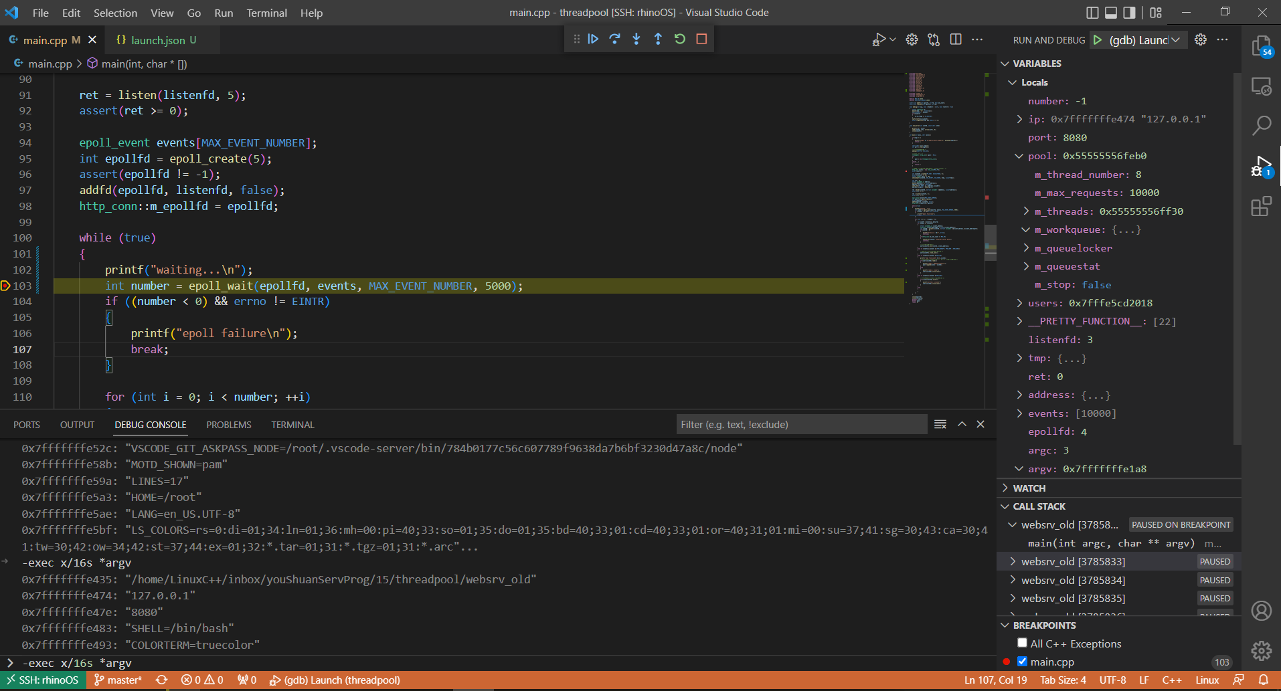
Task: Expand websrv_old [3785834] thread
Action: click(x=1013, y=580)
